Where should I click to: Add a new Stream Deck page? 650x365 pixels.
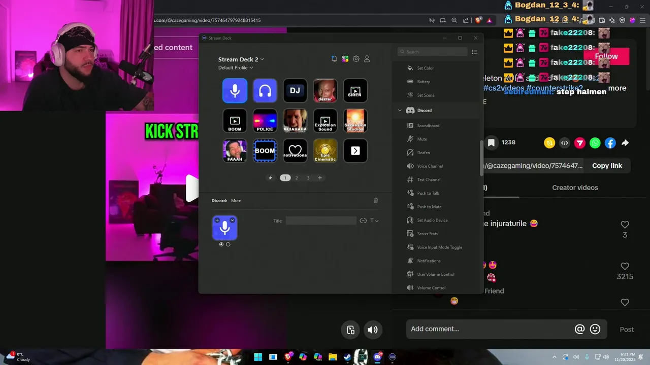[320, 178]
